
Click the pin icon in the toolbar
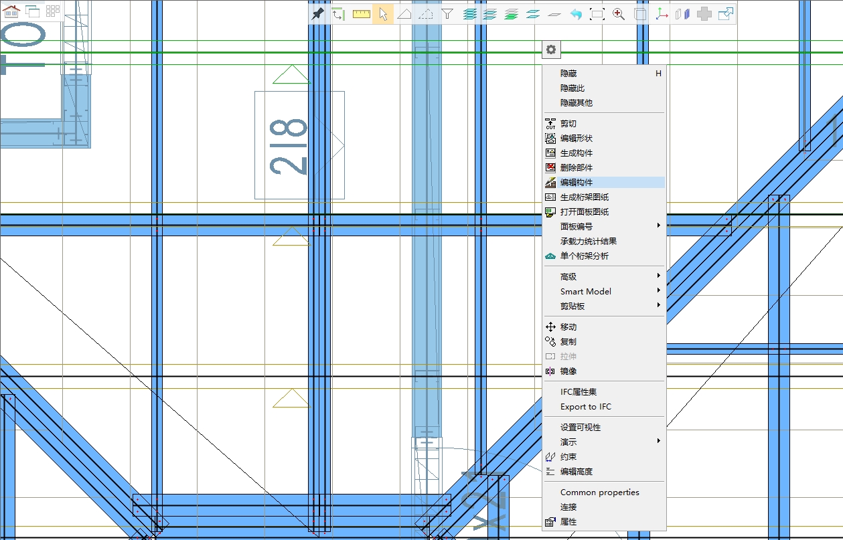(x=318, y=14)
